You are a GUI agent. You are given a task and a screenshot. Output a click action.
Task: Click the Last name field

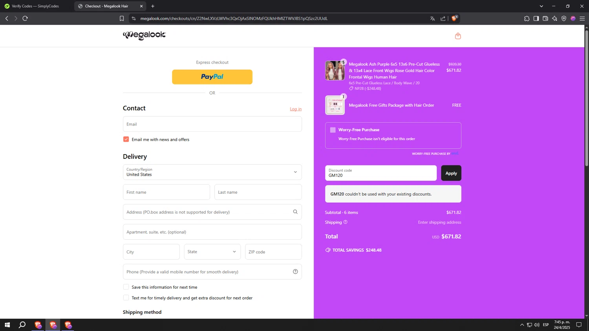pyautogui.click(x=258, y=192)
